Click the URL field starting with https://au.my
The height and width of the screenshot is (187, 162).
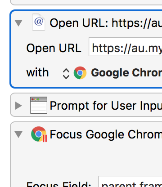coord(126,47)
